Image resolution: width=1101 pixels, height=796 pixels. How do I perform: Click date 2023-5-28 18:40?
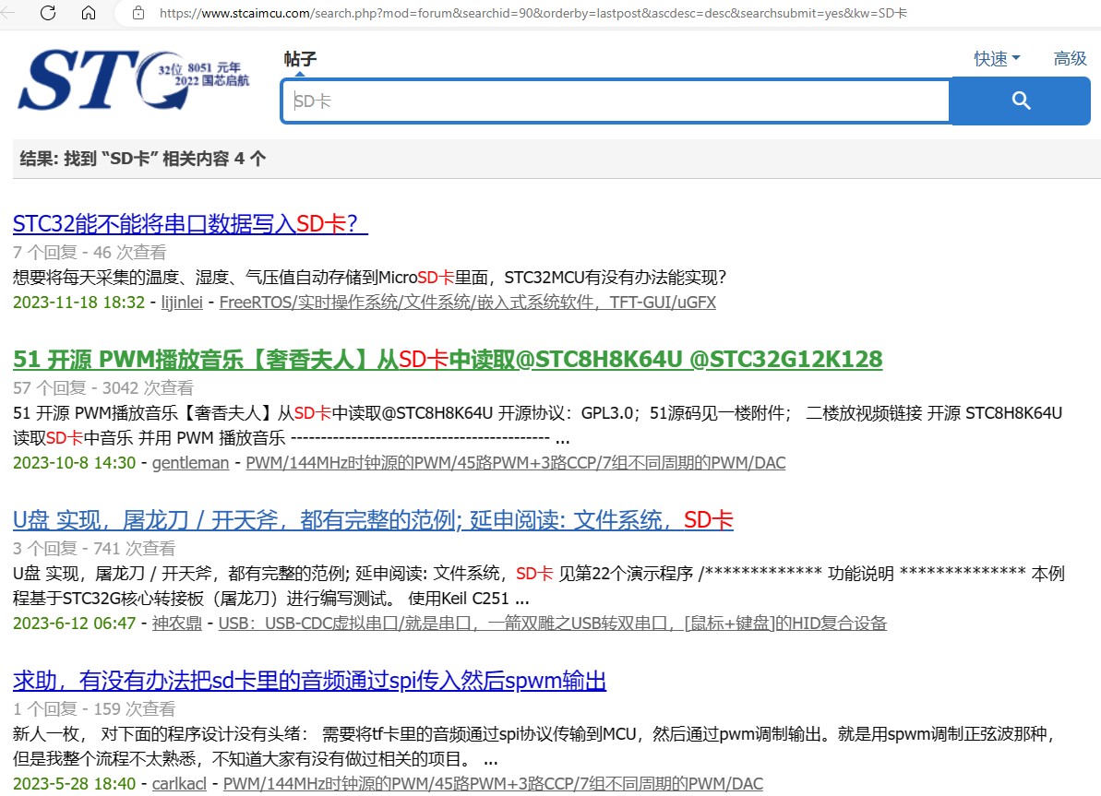pos(74,784)
